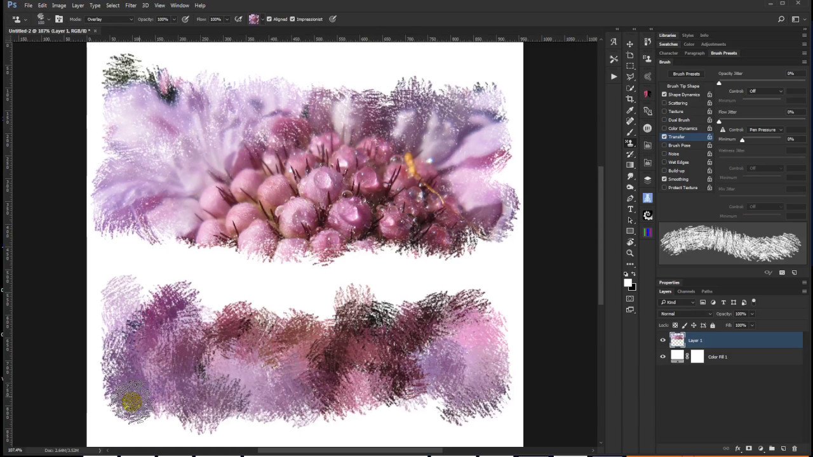This screenshot has width=813, height=457.
Task: Activate the Zoom tool
Action: tap(630, 253)
